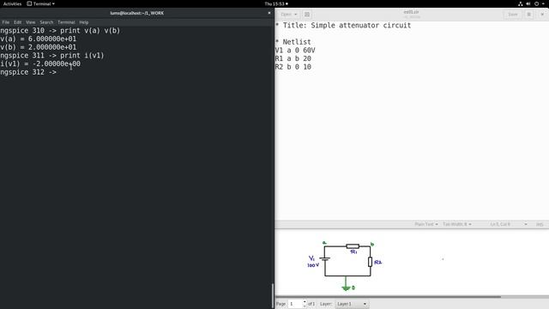The height and width of the screenshot is (309, 549).
Task: Toggle the INS insert mode indicator
Action: pyautogui.click(x=540, y=224)
